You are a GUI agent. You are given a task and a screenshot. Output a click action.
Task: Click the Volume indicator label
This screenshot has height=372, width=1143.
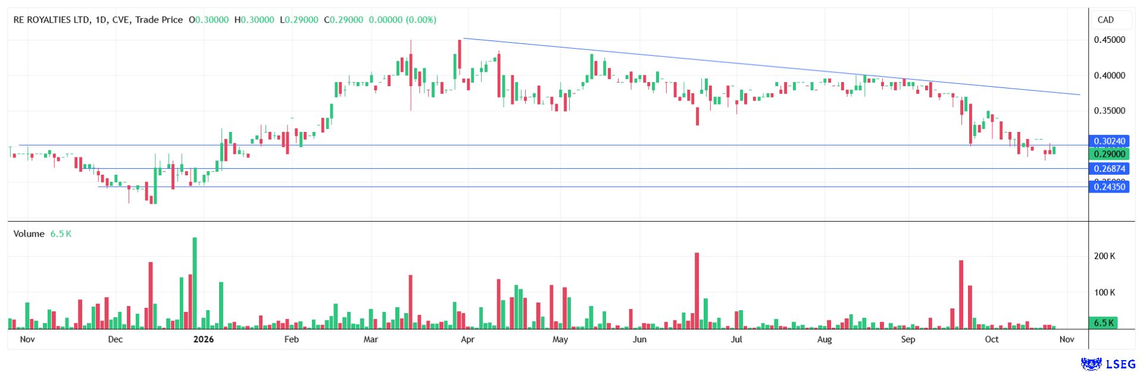[x=29, y=234]
